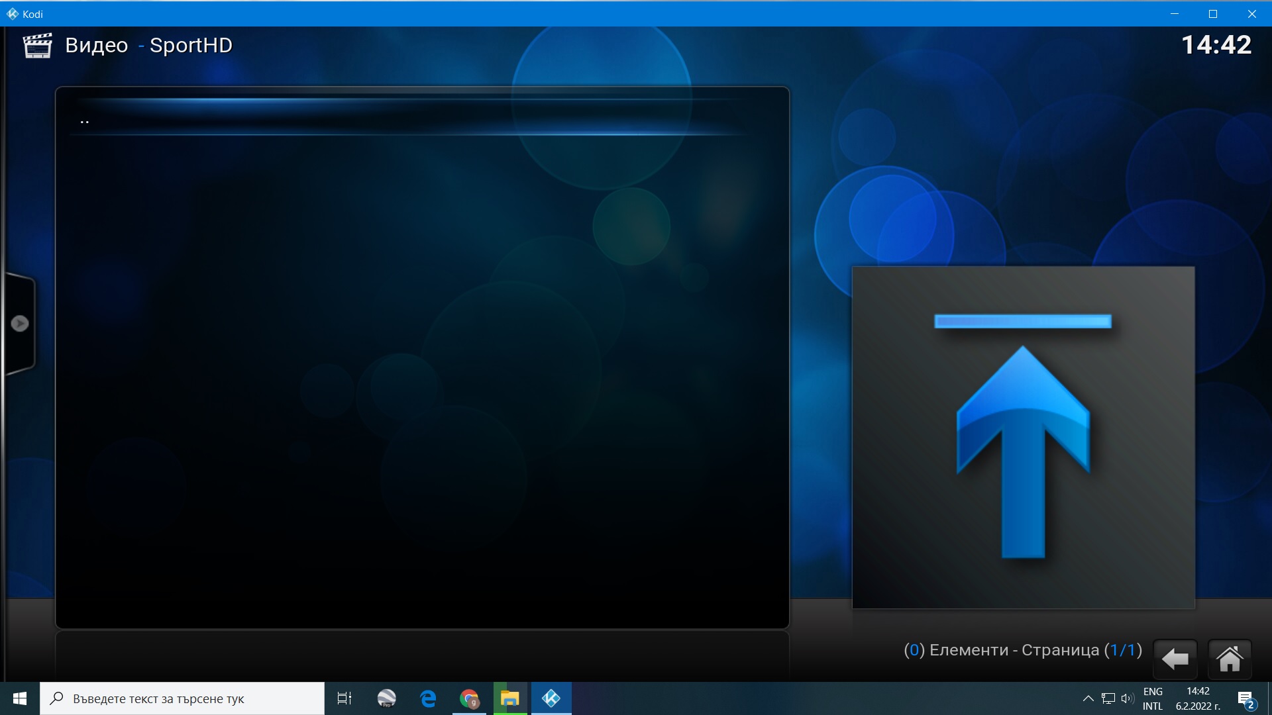Switch the ENG INTL input language
The width and height of the screenshot is (1272, 715).
coord(1153,698)
